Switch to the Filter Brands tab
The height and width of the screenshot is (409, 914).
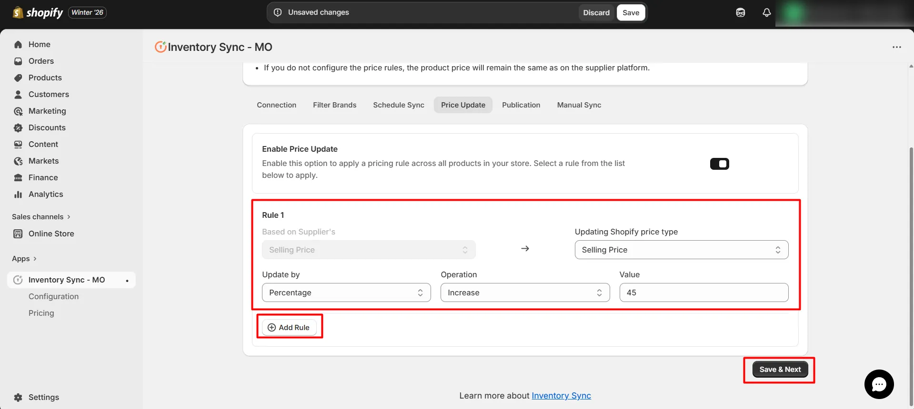point(334,105)
